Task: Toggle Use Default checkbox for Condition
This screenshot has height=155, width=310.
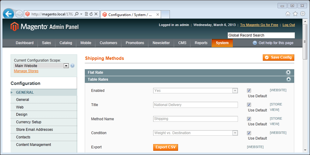Action: pos(249,133)
